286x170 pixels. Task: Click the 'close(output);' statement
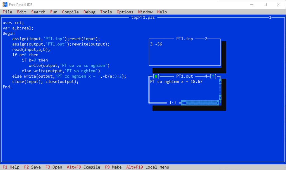tap(62, 82)
